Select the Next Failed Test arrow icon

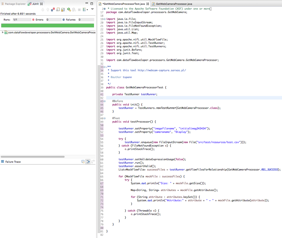click(x=43, y=9)
